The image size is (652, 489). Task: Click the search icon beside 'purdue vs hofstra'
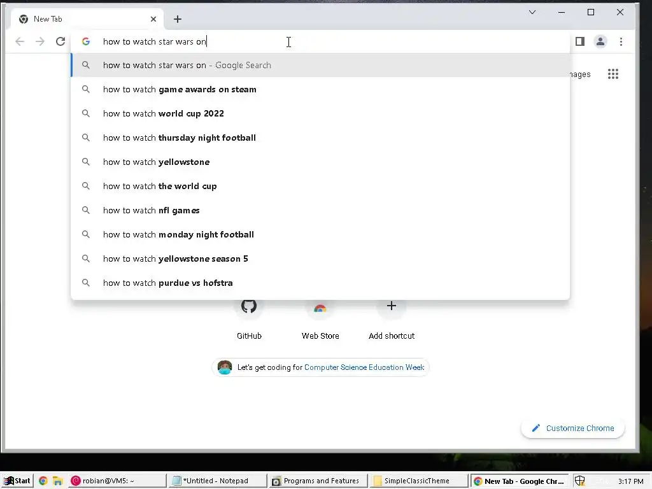point(86,283)
